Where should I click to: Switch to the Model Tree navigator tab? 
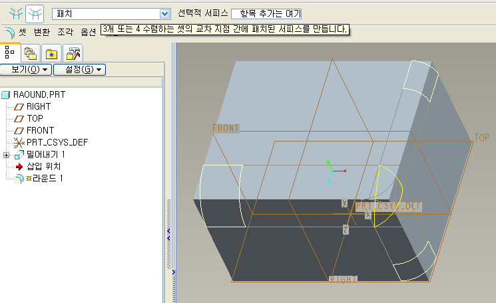(10, 52)
